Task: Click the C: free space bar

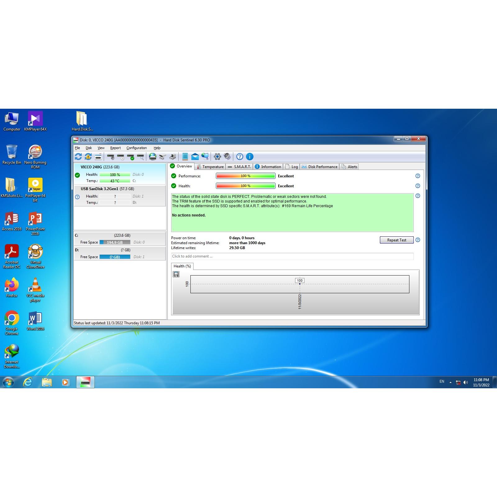Action: click(x=115, y=242)
